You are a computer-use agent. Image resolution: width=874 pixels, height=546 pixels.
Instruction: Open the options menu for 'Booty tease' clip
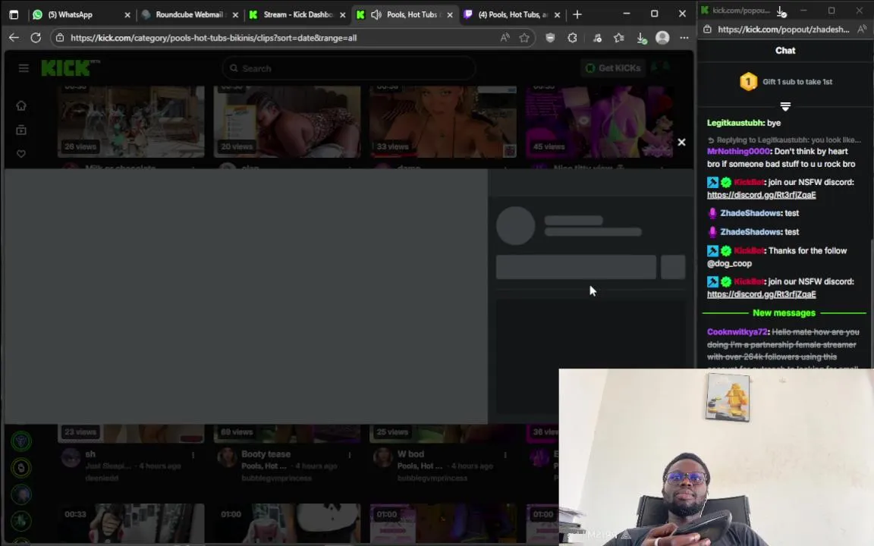pos(350,455)
